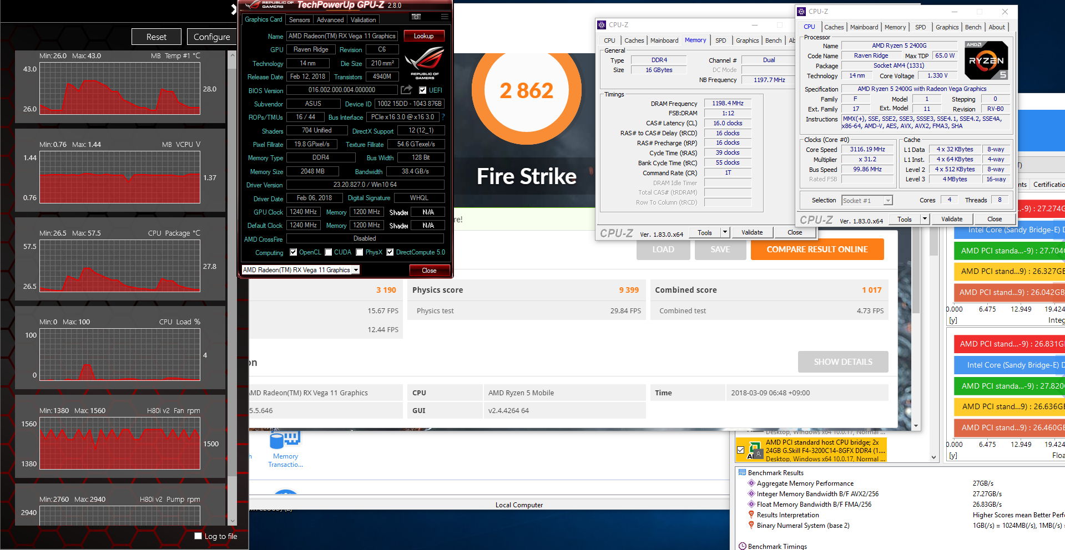Click the orange Fire Strike score circle
The image size is (1065, 550).
[x=526, y=90]
